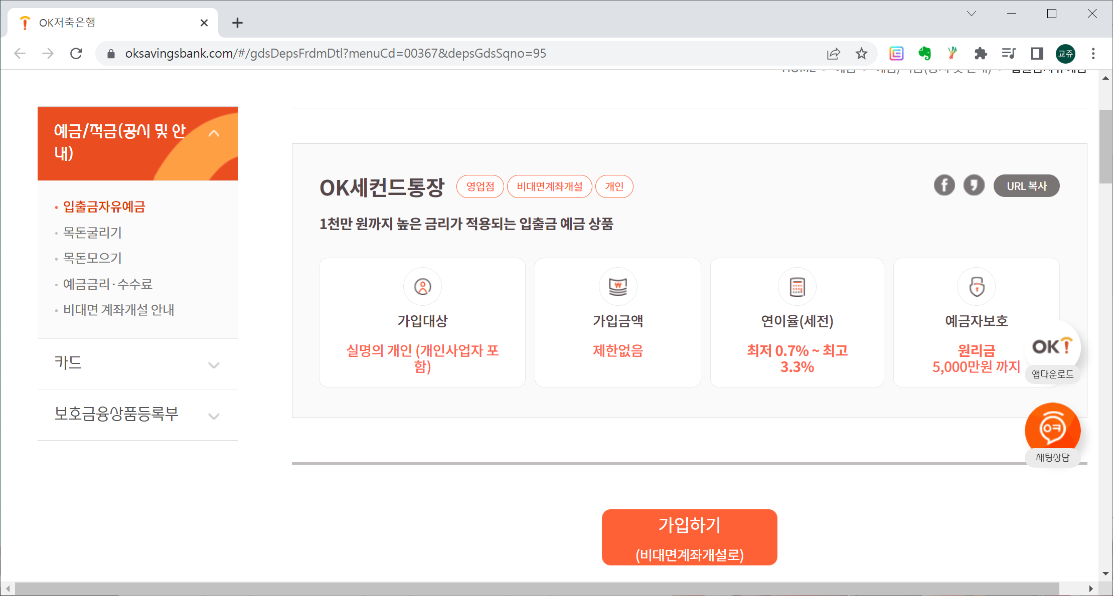This screenshot has height=596, width=1113.
Task: Open a new browser tab
Action: (x=237, y=23)
